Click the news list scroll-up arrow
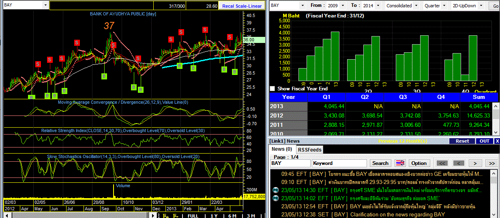This screenshot has height=218, width=500. pos(494,173)
